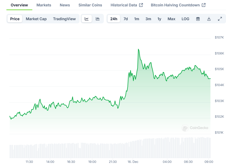Screen dimensions: 226x165
Task: Switch to line chart view icon
Action: click(x=87, y=19)
